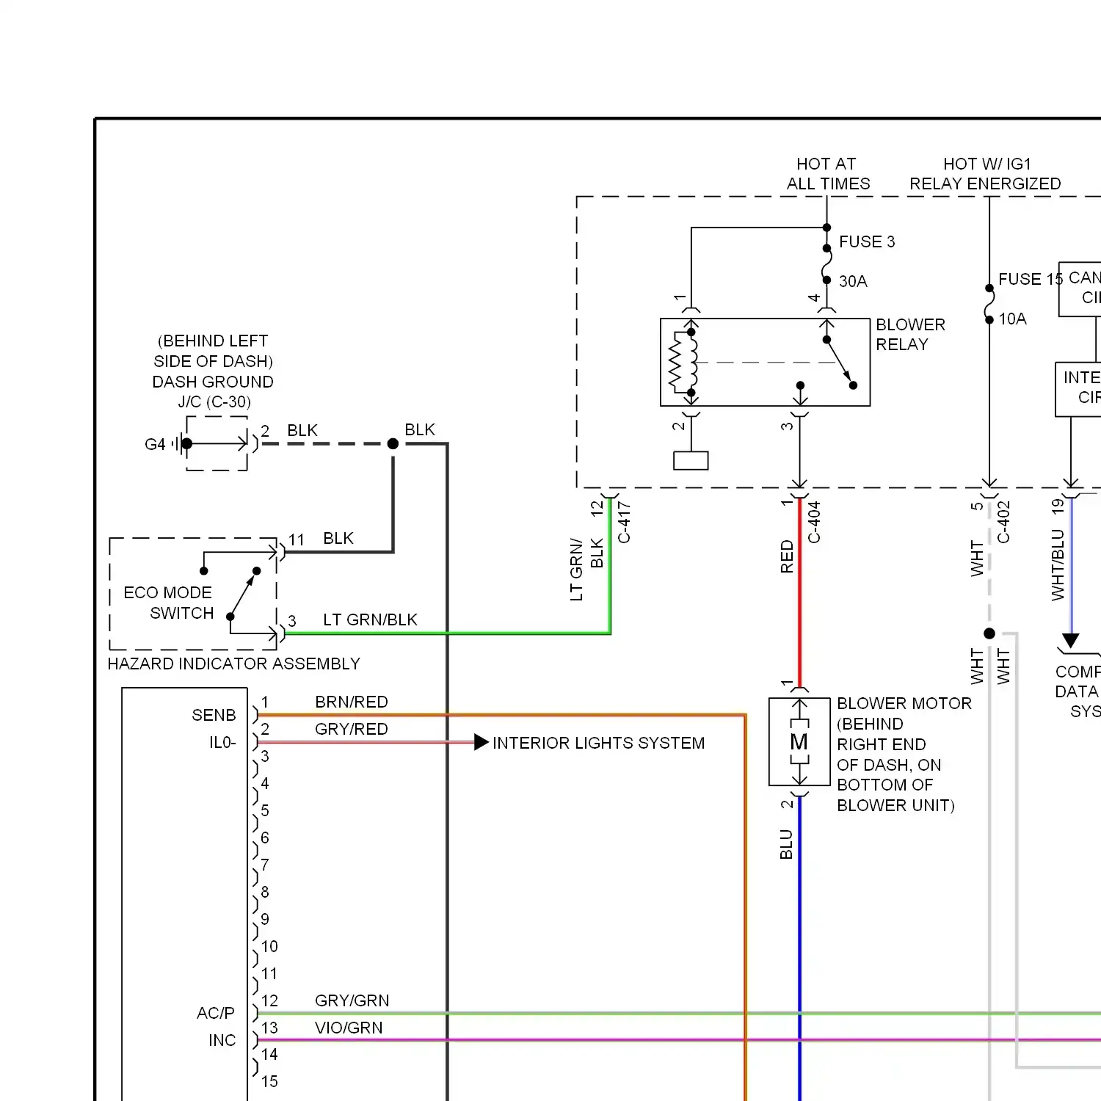Click the "C-417" connector label
The height and width of the screenshot is (1101, 1101).
point(624,522)
